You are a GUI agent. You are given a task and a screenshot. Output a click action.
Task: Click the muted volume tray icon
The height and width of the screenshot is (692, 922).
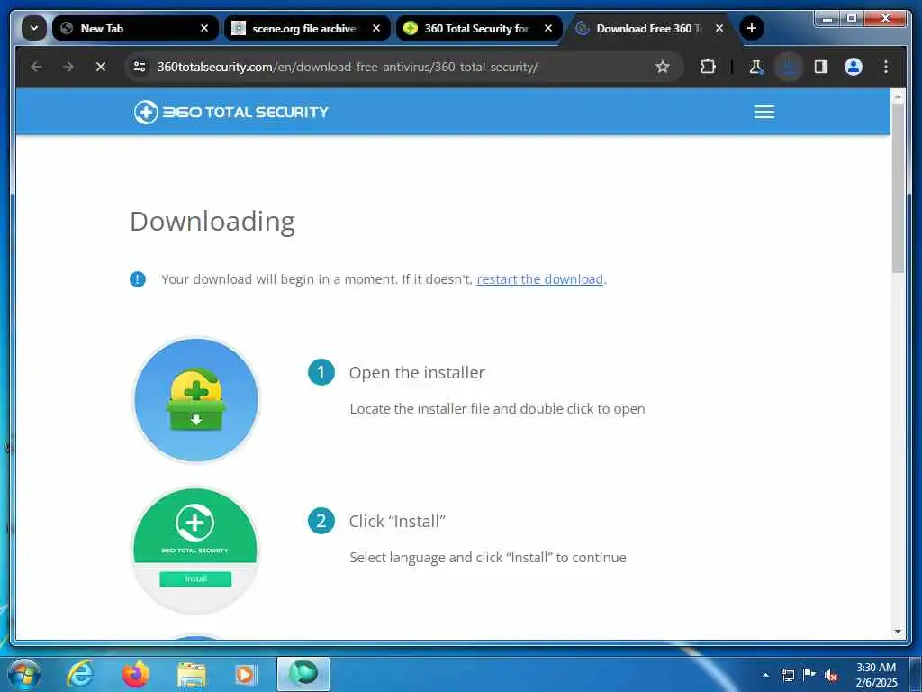831,676
